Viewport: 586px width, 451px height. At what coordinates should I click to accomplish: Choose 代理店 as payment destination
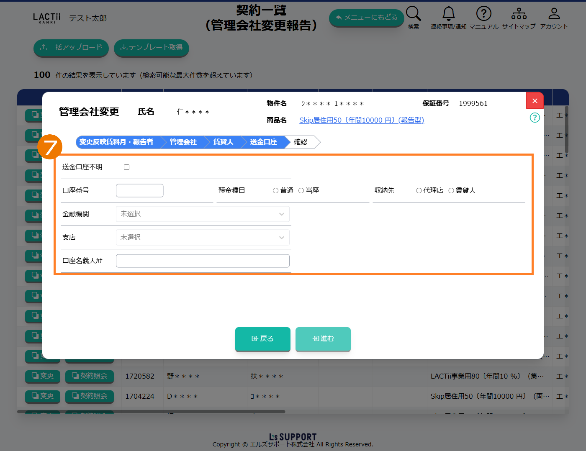click(x=419, y=191)
